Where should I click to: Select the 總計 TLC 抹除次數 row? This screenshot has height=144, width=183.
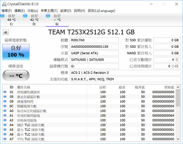tap(89, 125)
